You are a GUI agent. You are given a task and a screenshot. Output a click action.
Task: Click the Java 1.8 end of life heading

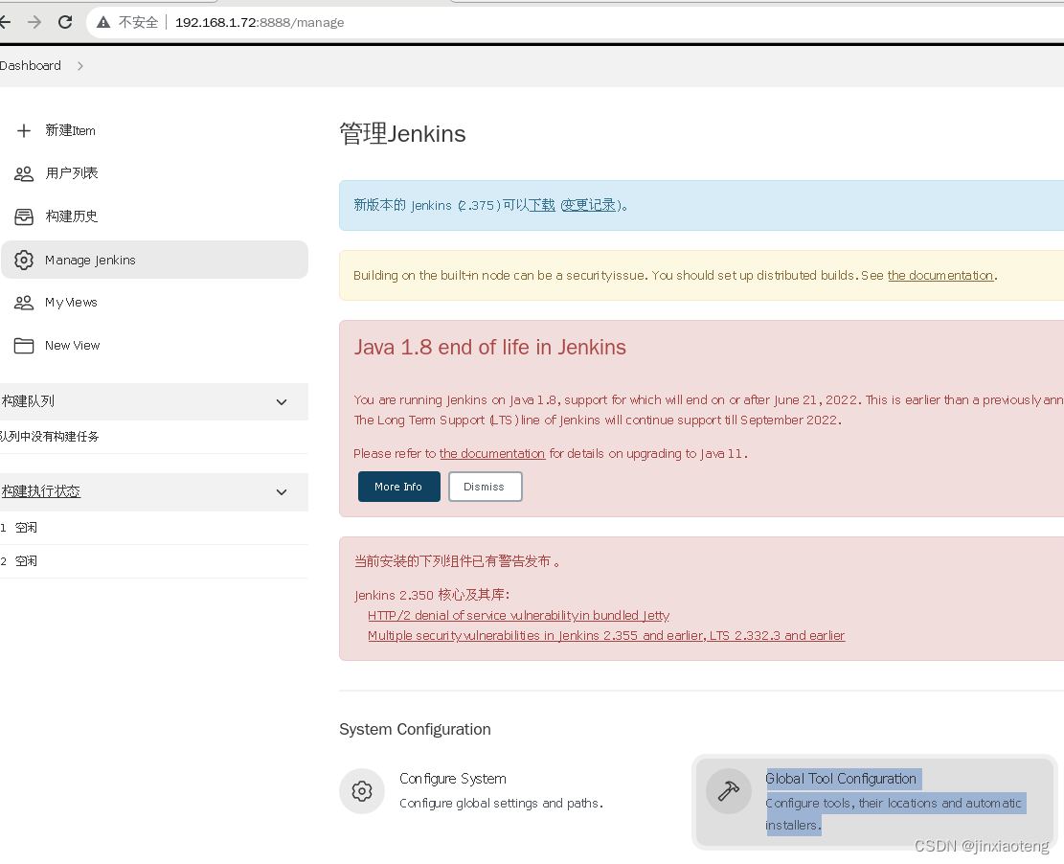(x=489, y=348)
